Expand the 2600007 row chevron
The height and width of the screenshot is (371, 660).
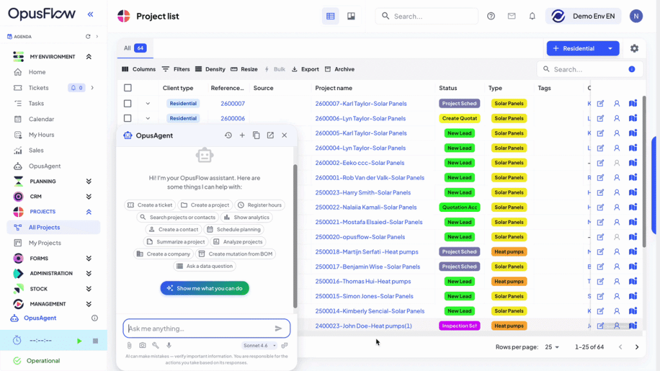148,104
